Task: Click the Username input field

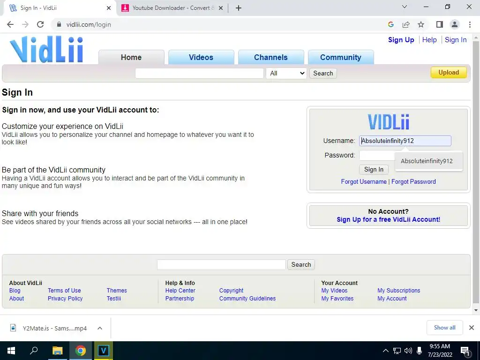Action: pos(405,141)
